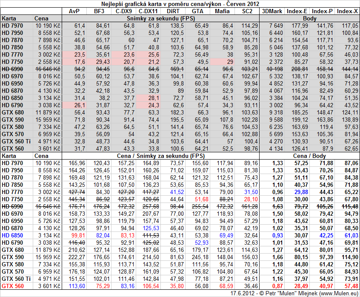Click the C-DX11 column header

[x=149, y=11]
